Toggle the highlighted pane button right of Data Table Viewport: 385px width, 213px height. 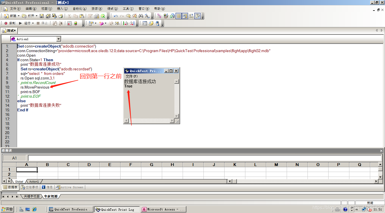(x=185, y=16)
